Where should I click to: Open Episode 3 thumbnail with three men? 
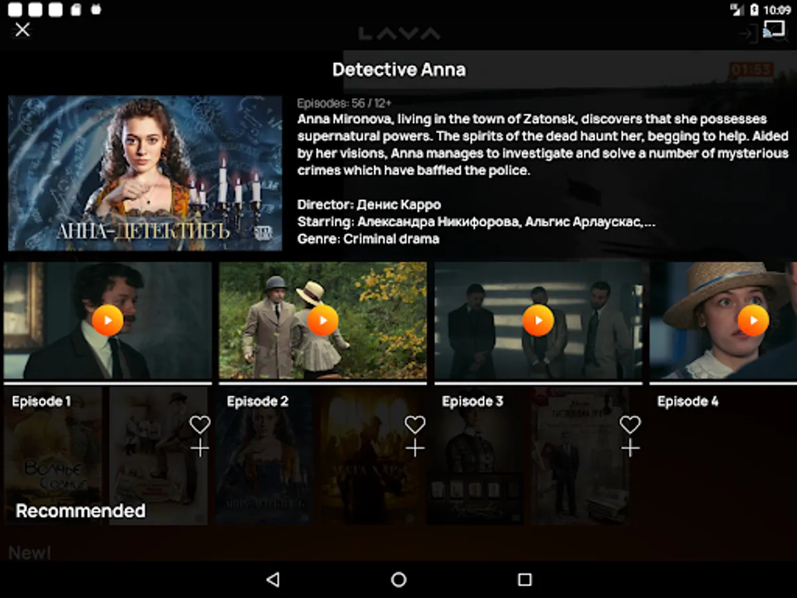click(538, 320)
